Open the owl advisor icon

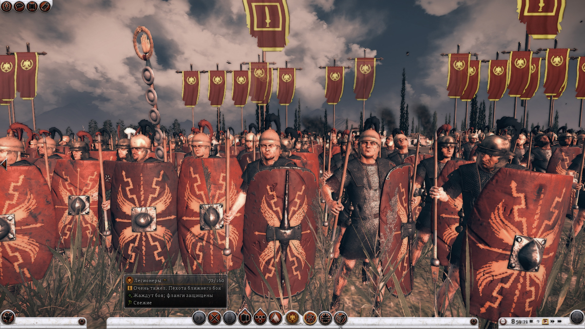[45, 6]
